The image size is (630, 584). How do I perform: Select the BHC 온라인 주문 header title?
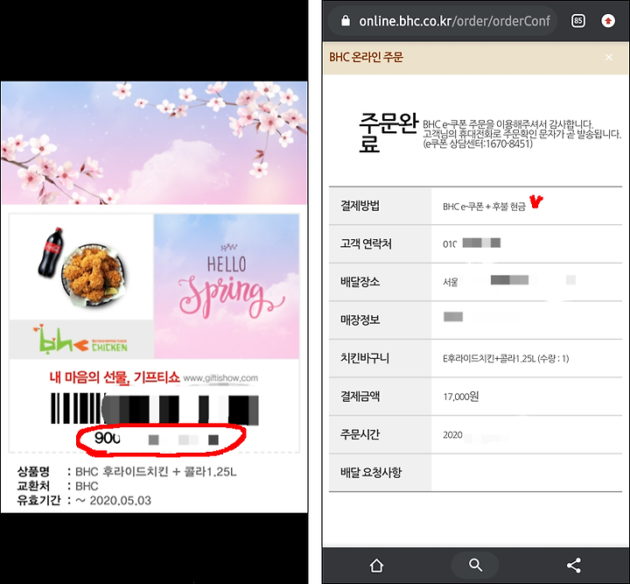click(x=366, y=57)
